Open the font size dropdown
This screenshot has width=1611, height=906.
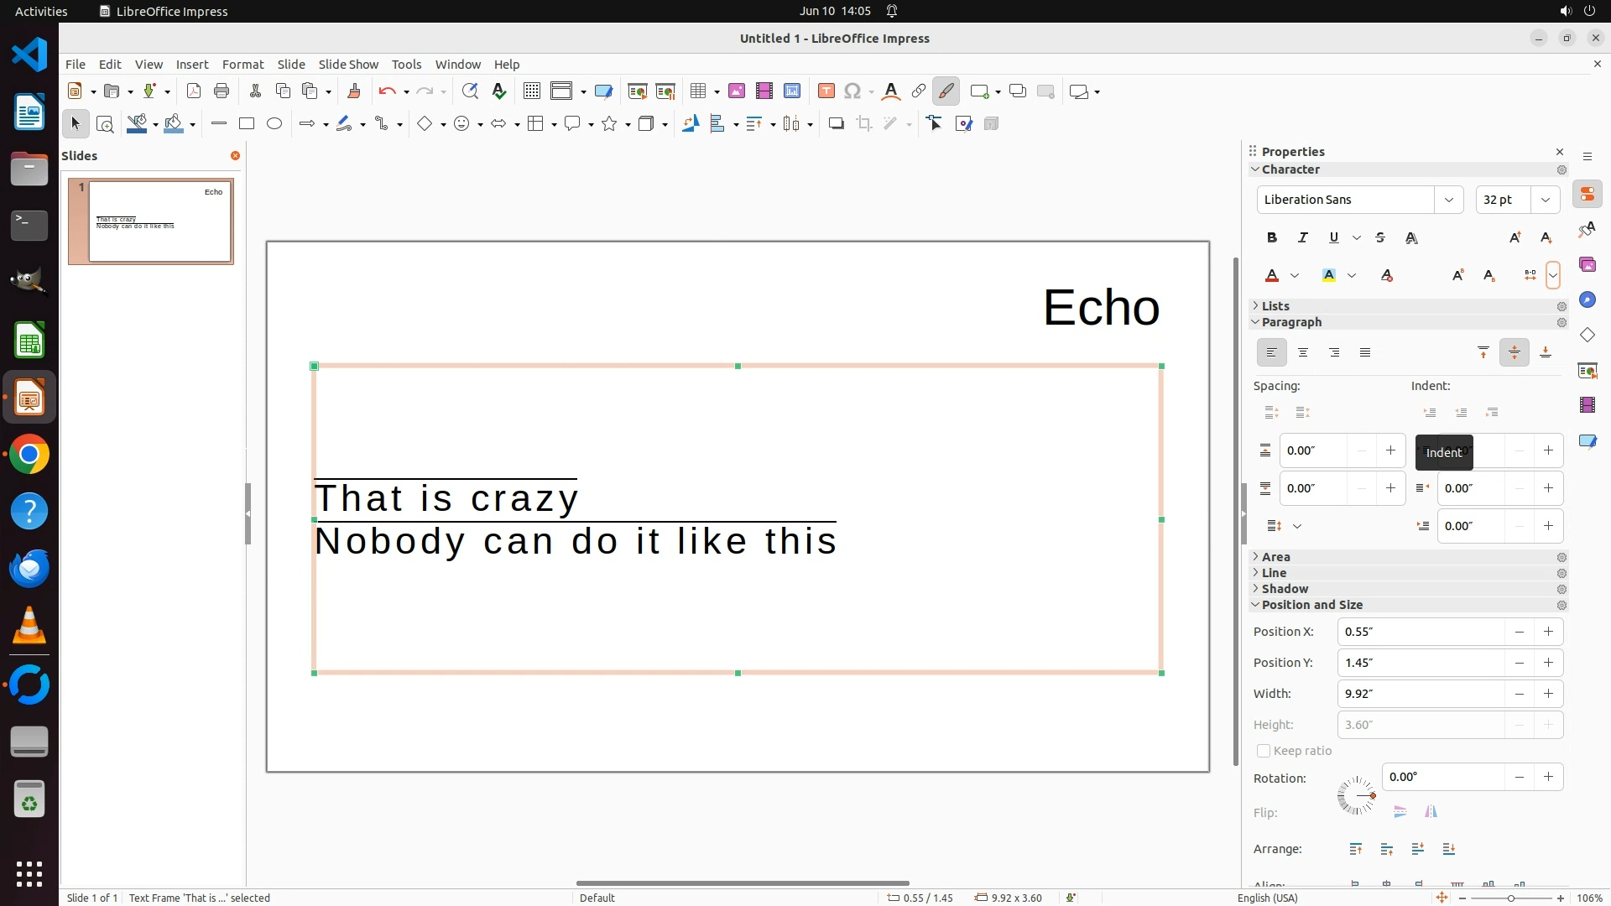(1545, 200)
